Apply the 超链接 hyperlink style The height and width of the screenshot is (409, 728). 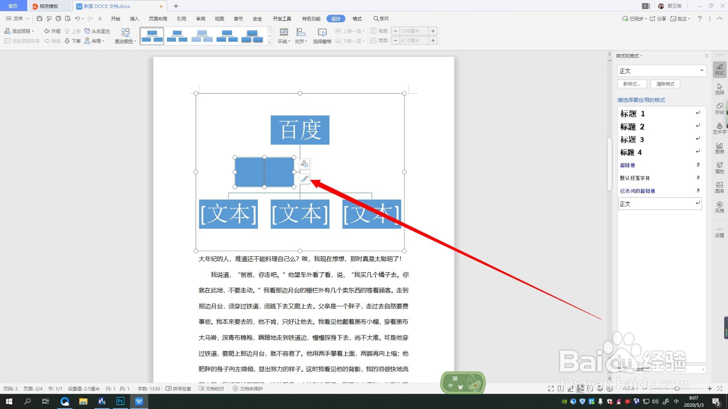660,165
